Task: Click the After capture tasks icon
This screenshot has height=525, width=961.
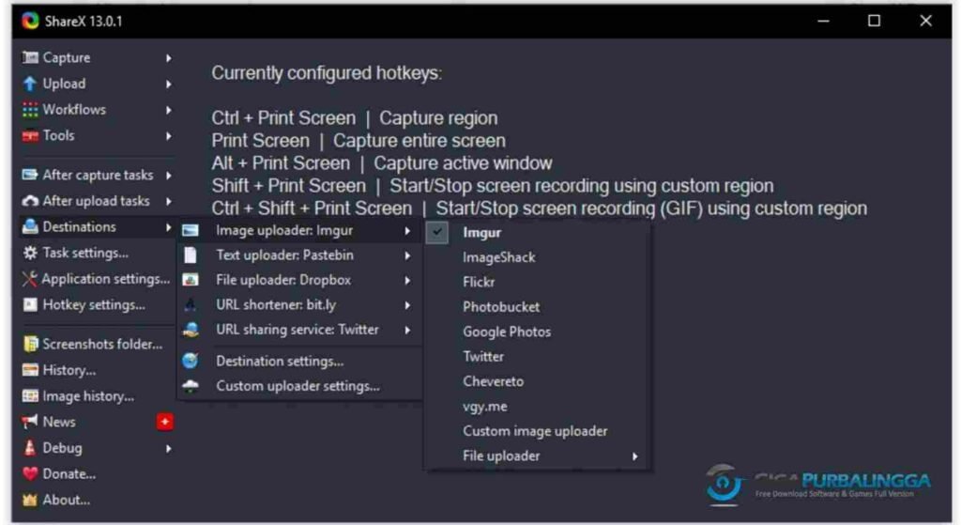Action: (x=29, y=175)
